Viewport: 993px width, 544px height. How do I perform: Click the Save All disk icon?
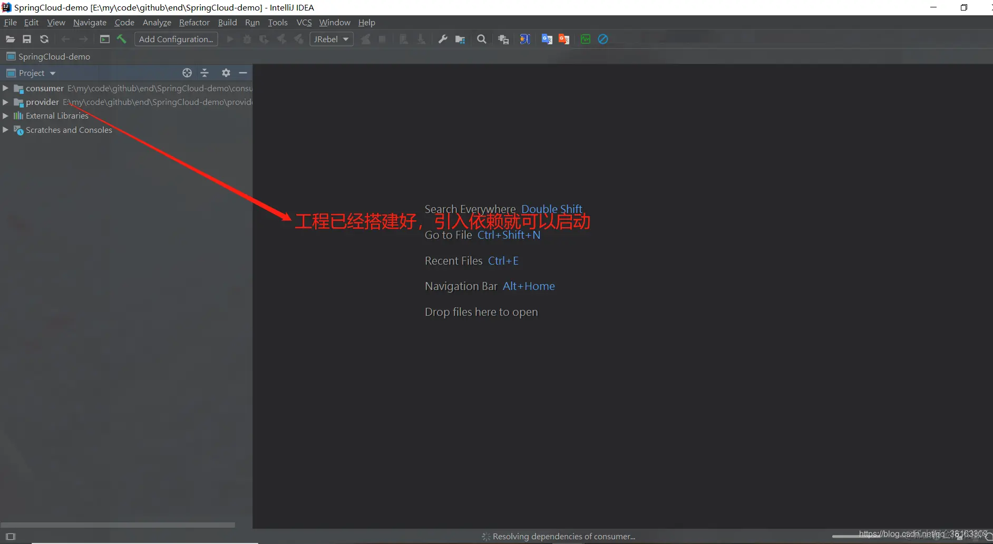27,39
